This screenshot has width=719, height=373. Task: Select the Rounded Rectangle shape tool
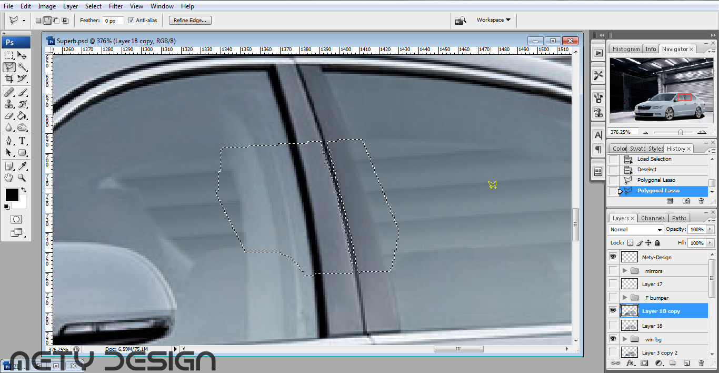(22, 152)
